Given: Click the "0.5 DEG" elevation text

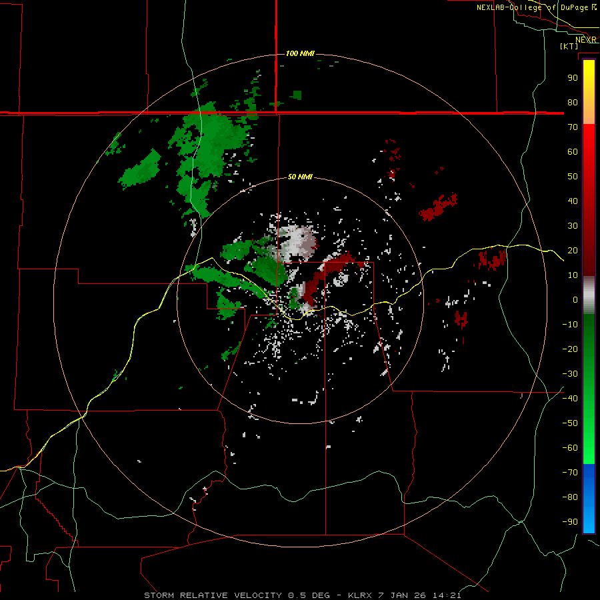Looking at the screenshot, I should [x=309, y=595].
